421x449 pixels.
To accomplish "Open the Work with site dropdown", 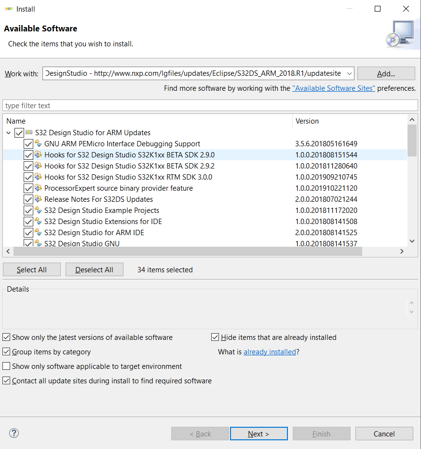I will point(350,73).
